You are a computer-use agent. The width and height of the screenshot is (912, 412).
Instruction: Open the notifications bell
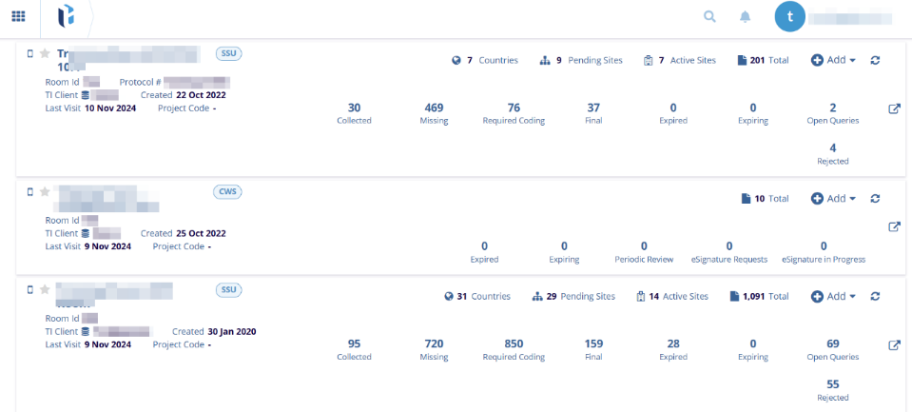coord(746,16)
